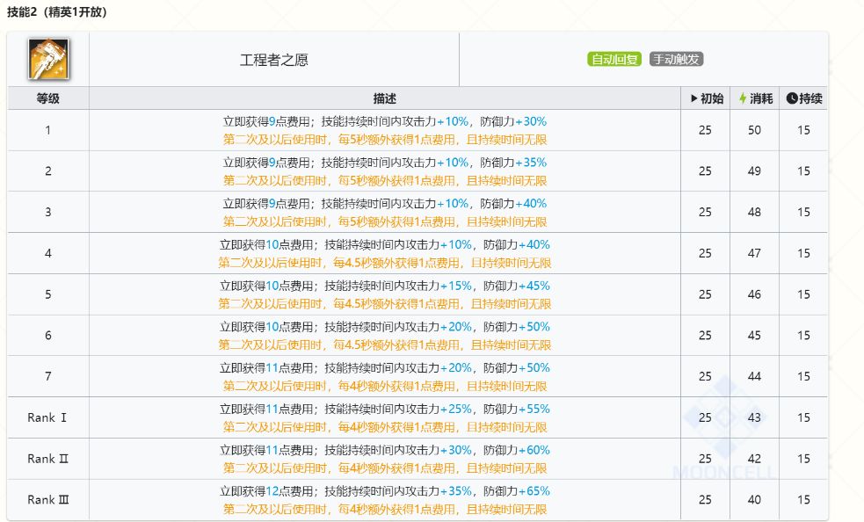Click the play triangle icon beside 初始
Image resolution: width=864 pixels, height=522 pixels.
[694, 98]
